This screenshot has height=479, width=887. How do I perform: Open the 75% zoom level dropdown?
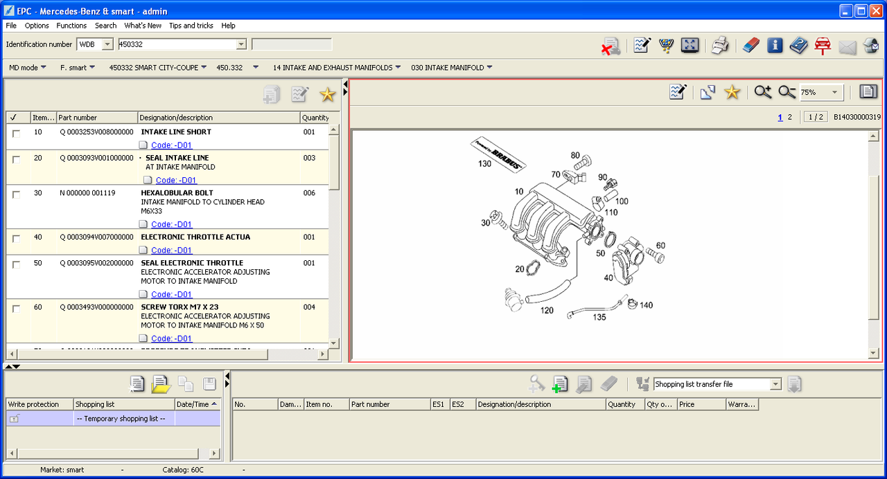point(835,92)
